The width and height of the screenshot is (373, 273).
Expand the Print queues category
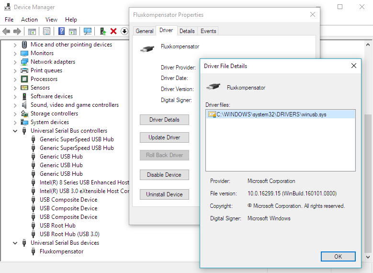[x=15, y=71]
